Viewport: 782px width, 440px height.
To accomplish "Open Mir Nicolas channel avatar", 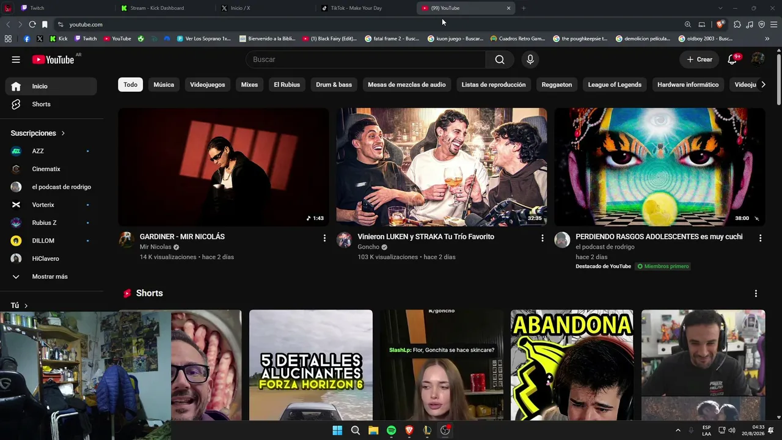I will [126, 240].
